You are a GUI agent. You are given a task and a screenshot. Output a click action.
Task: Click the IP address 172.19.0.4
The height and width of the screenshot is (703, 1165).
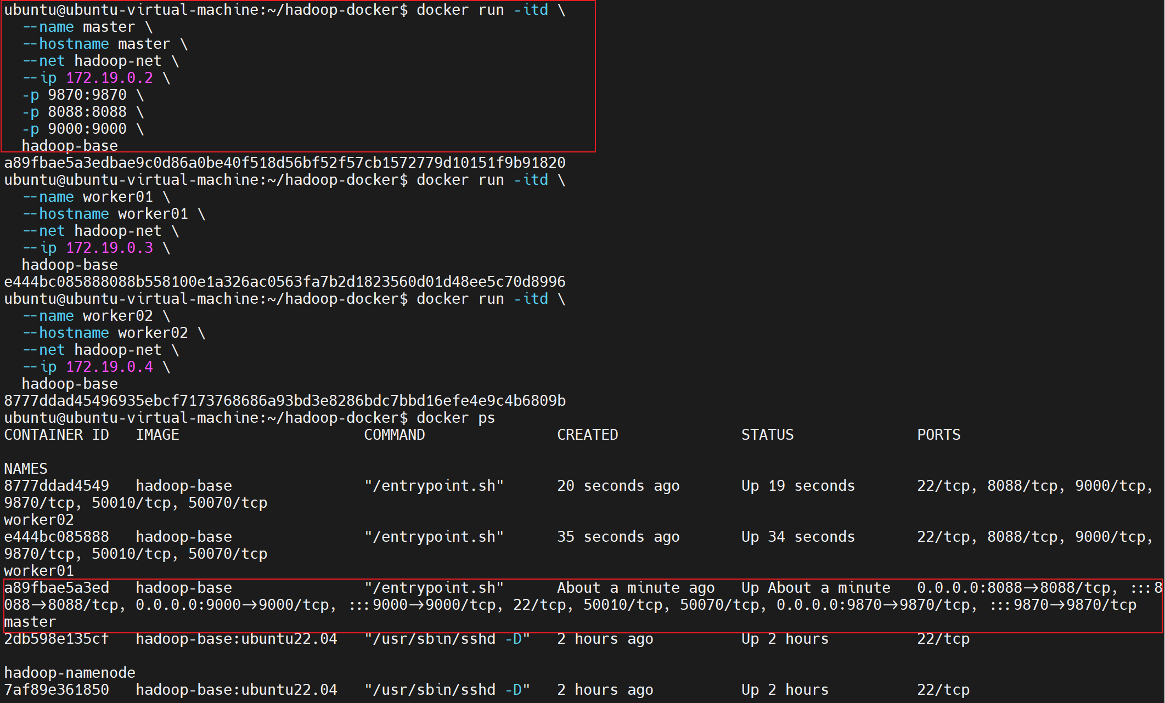(x=109, y=367)
